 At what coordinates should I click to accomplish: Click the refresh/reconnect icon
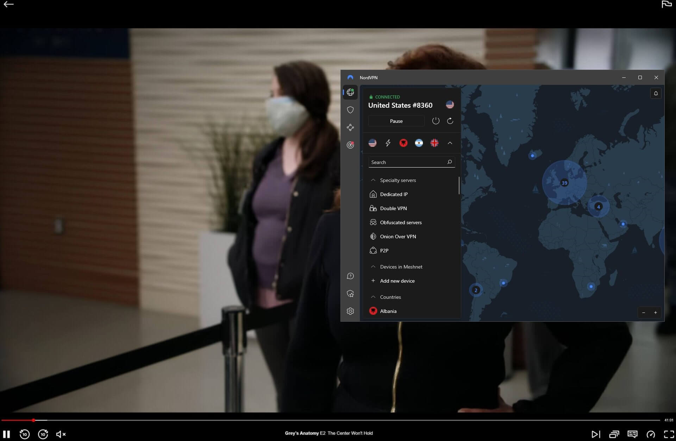(x=449, y=121)
